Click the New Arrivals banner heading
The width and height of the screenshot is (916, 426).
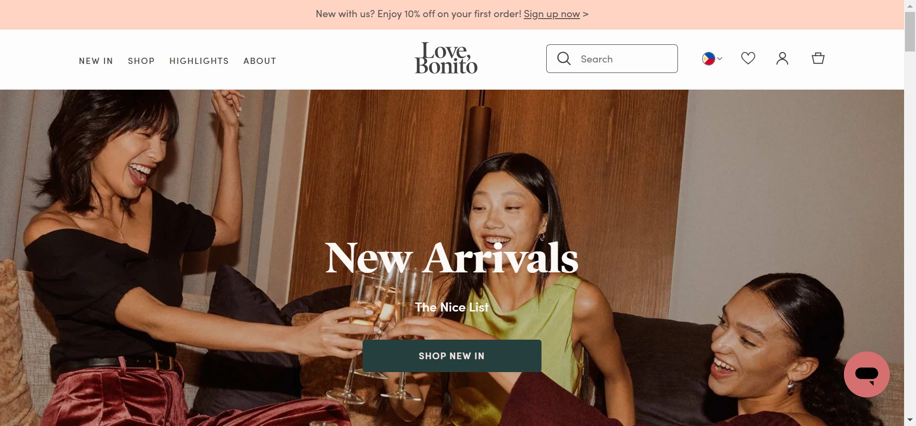click(452, 258)
